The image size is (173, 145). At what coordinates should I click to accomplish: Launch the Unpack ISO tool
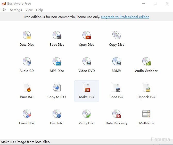[146, 91]
